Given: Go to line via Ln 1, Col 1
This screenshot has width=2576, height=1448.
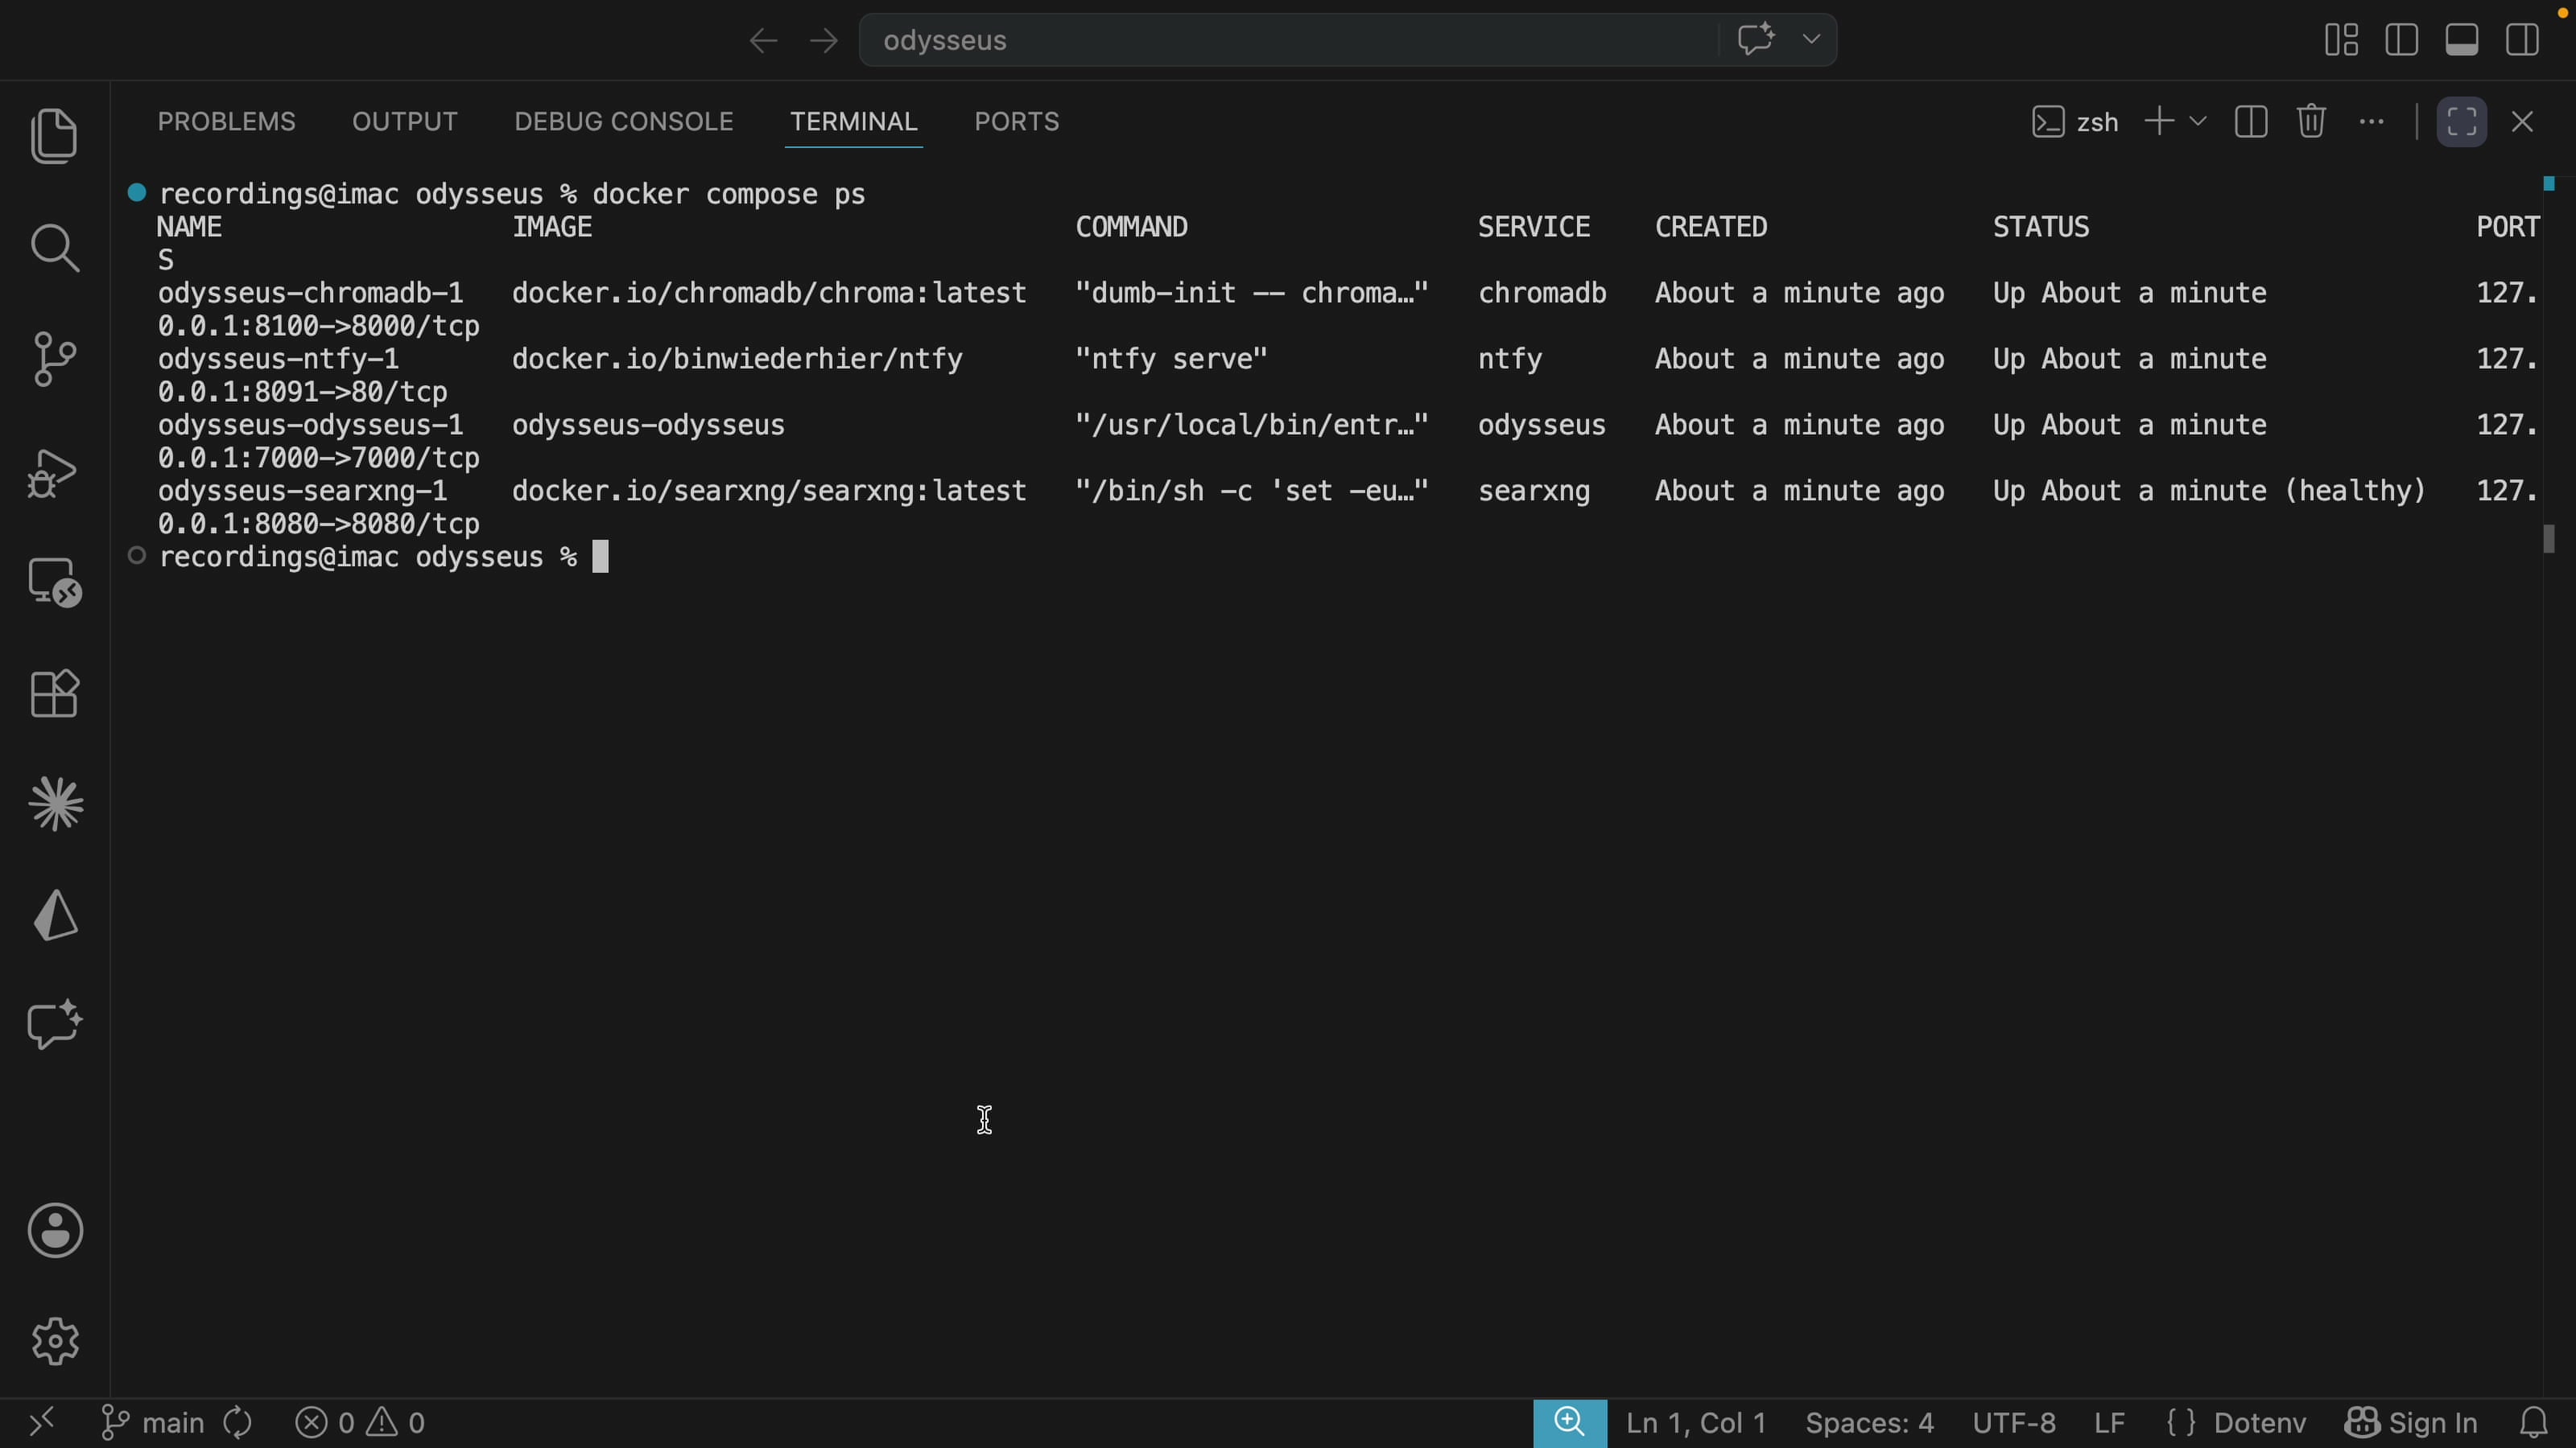Looking at the screenshot, I should pos(1695,1422).
